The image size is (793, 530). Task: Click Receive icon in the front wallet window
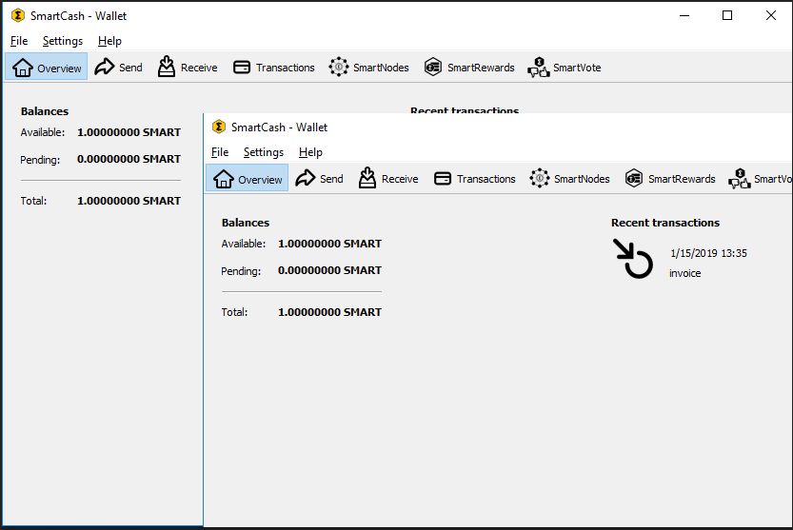(x=367, y=179)
